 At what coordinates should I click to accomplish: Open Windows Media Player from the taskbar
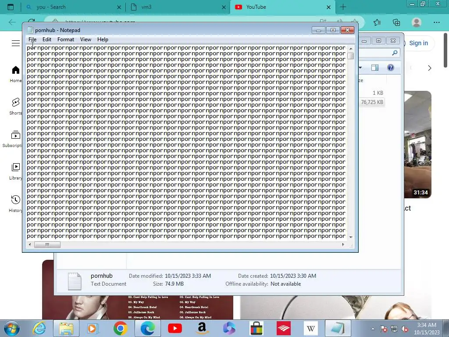tap(92, 328)
